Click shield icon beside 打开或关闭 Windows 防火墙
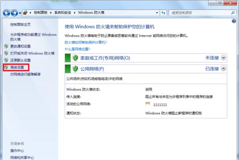Screen dimensions: 239x160 coord(6,53)
